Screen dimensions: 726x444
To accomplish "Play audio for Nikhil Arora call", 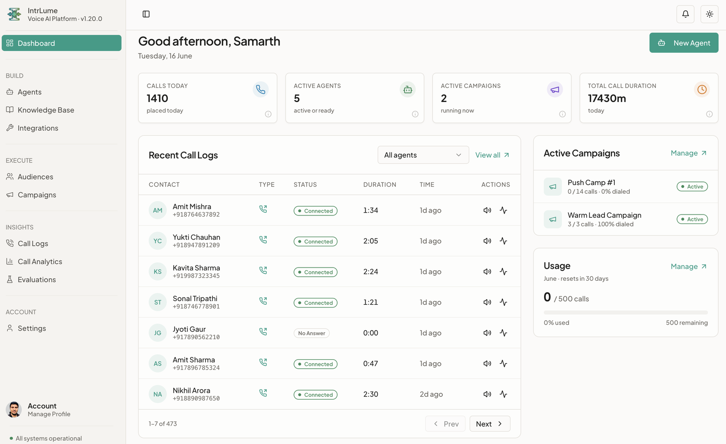I will click(487, 394).
